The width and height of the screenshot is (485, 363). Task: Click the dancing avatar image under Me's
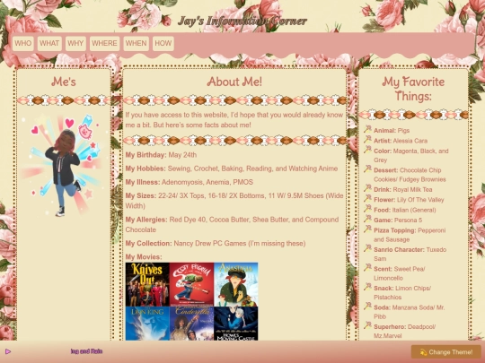[x=63, y=165]
